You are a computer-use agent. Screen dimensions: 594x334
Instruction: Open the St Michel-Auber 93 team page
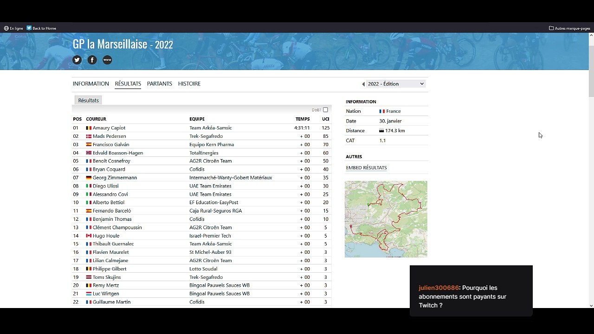[x=210, y=252]
